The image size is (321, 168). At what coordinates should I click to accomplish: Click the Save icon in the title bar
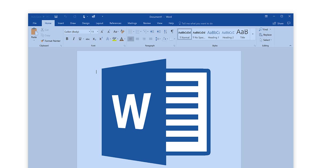56,17
